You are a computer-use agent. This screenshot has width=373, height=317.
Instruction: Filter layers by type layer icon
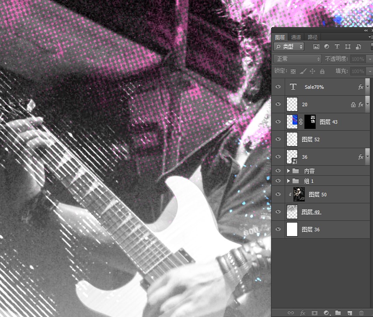click(x=337, y=47)
